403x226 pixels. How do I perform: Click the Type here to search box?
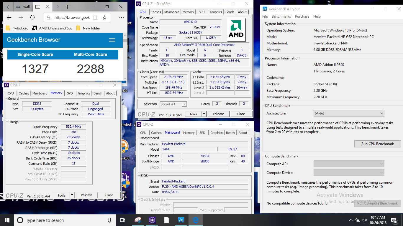pos(65,220)
